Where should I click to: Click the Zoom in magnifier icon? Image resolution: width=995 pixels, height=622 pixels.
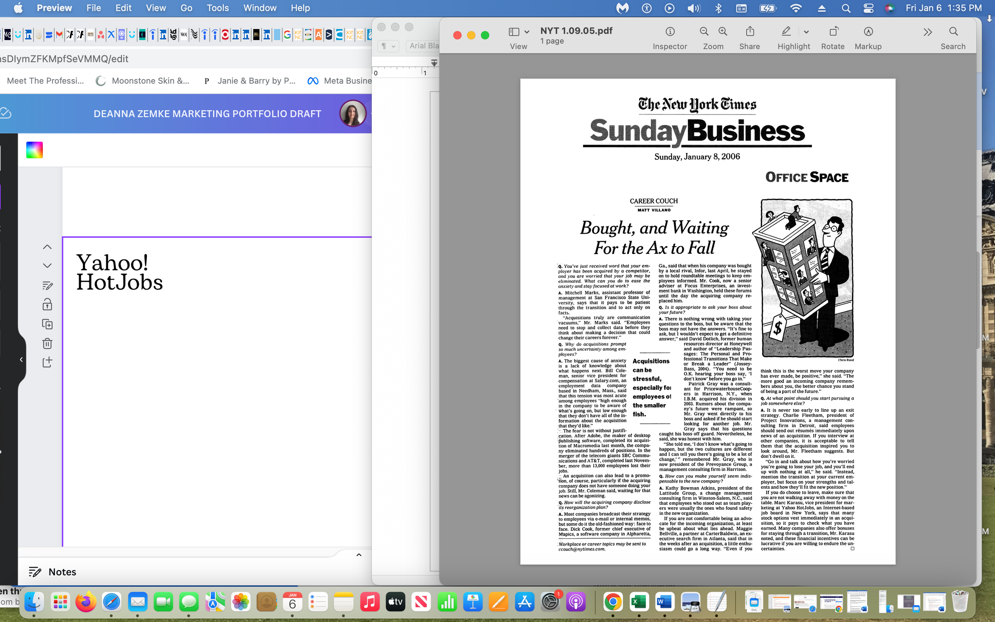coord(722,32)
